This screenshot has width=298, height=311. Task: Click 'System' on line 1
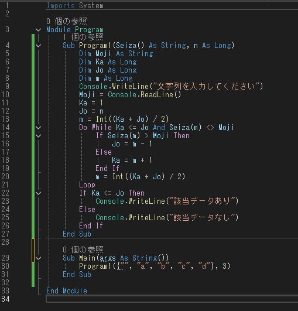click(91, 5)
